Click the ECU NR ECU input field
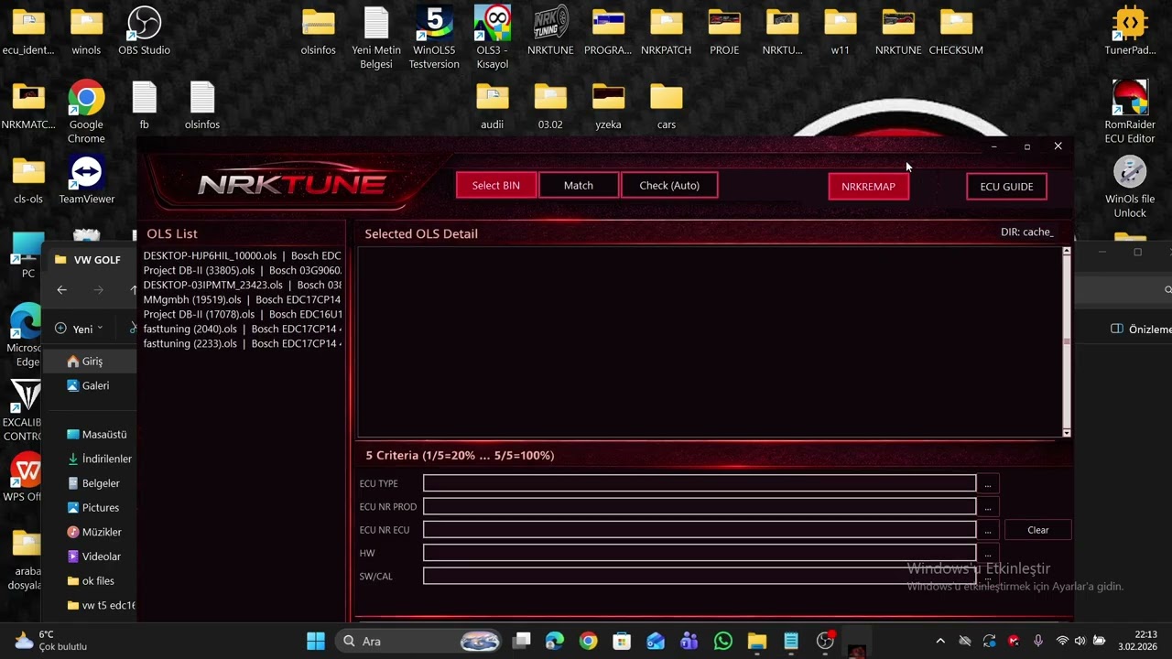 pyautogui.click(x=700, y=530)
